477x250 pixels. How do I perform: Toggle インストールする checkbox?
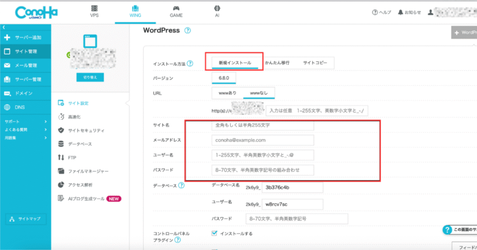point(215,233)
